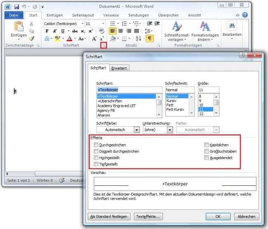Image resolution: width=268 pixels, height=229 pixels.
Task: Click the format painter brush icon
Action: click(32, 39)
